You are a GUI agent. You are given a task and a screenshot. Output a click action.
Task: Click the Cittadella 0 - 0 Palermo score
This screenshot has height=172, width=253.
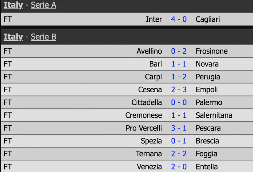(x=179, y=102)
